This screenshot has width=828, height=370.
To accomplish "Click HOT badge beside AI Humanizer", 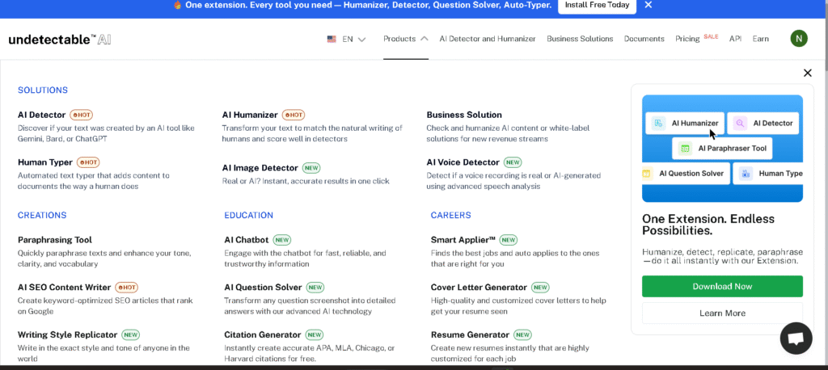I will point(293,115).
